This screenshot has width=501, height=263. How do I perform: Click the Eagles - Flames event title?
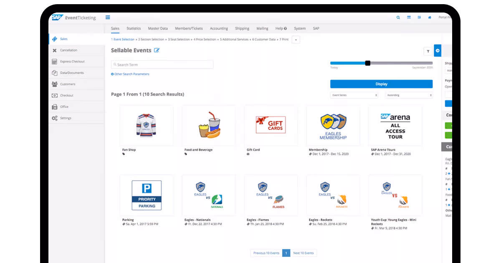tap(258, 220)
